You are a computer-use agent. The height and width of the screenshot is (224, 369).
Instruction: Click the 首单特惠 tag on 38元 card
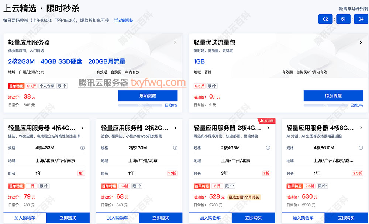[16, 86]
